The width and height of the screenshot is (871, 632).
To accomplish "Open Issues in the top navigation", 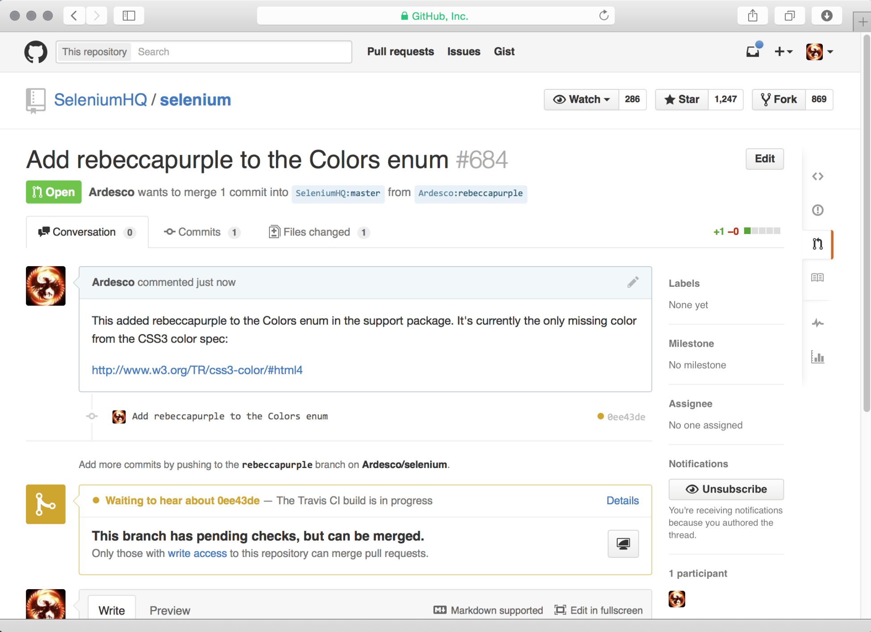I will click(x=464, y=52).
